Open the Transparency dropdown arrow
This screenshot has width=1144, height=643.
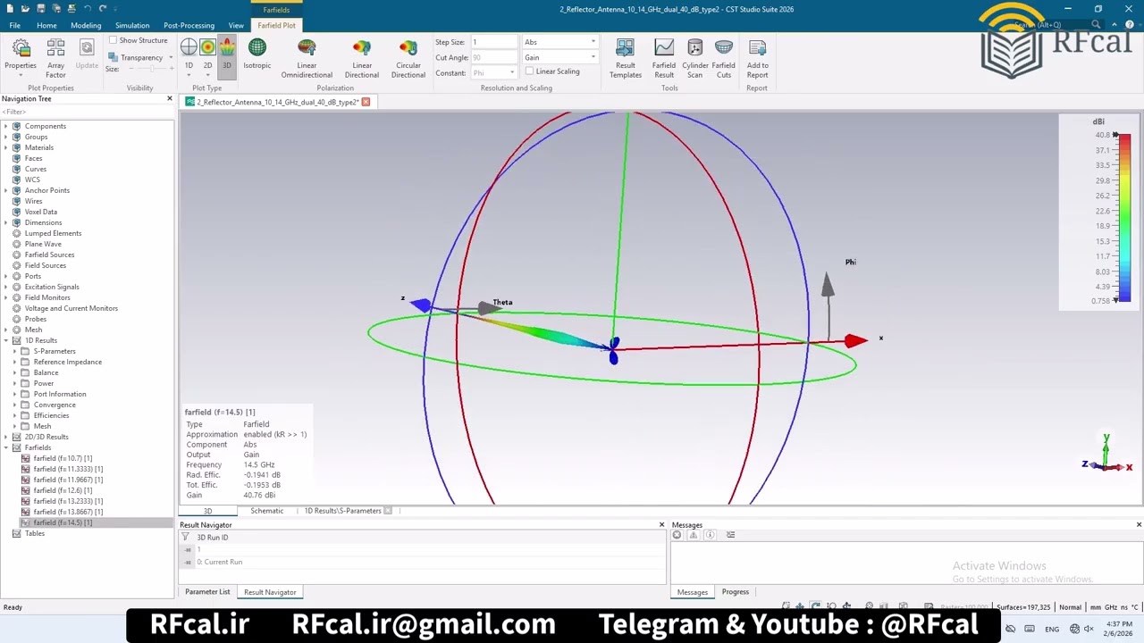(x=170, y=58)
